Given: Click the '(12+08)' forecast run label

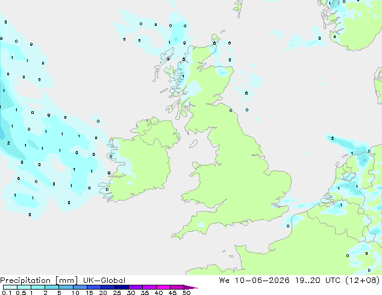Looking at the screenshot, I should click(363, 281).
